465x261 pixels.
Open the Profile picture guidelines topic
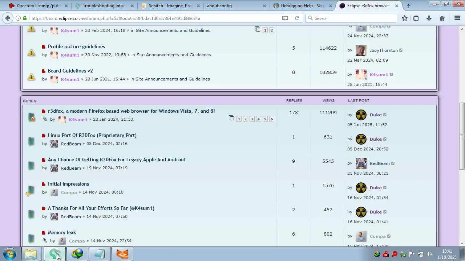point(76,46)
